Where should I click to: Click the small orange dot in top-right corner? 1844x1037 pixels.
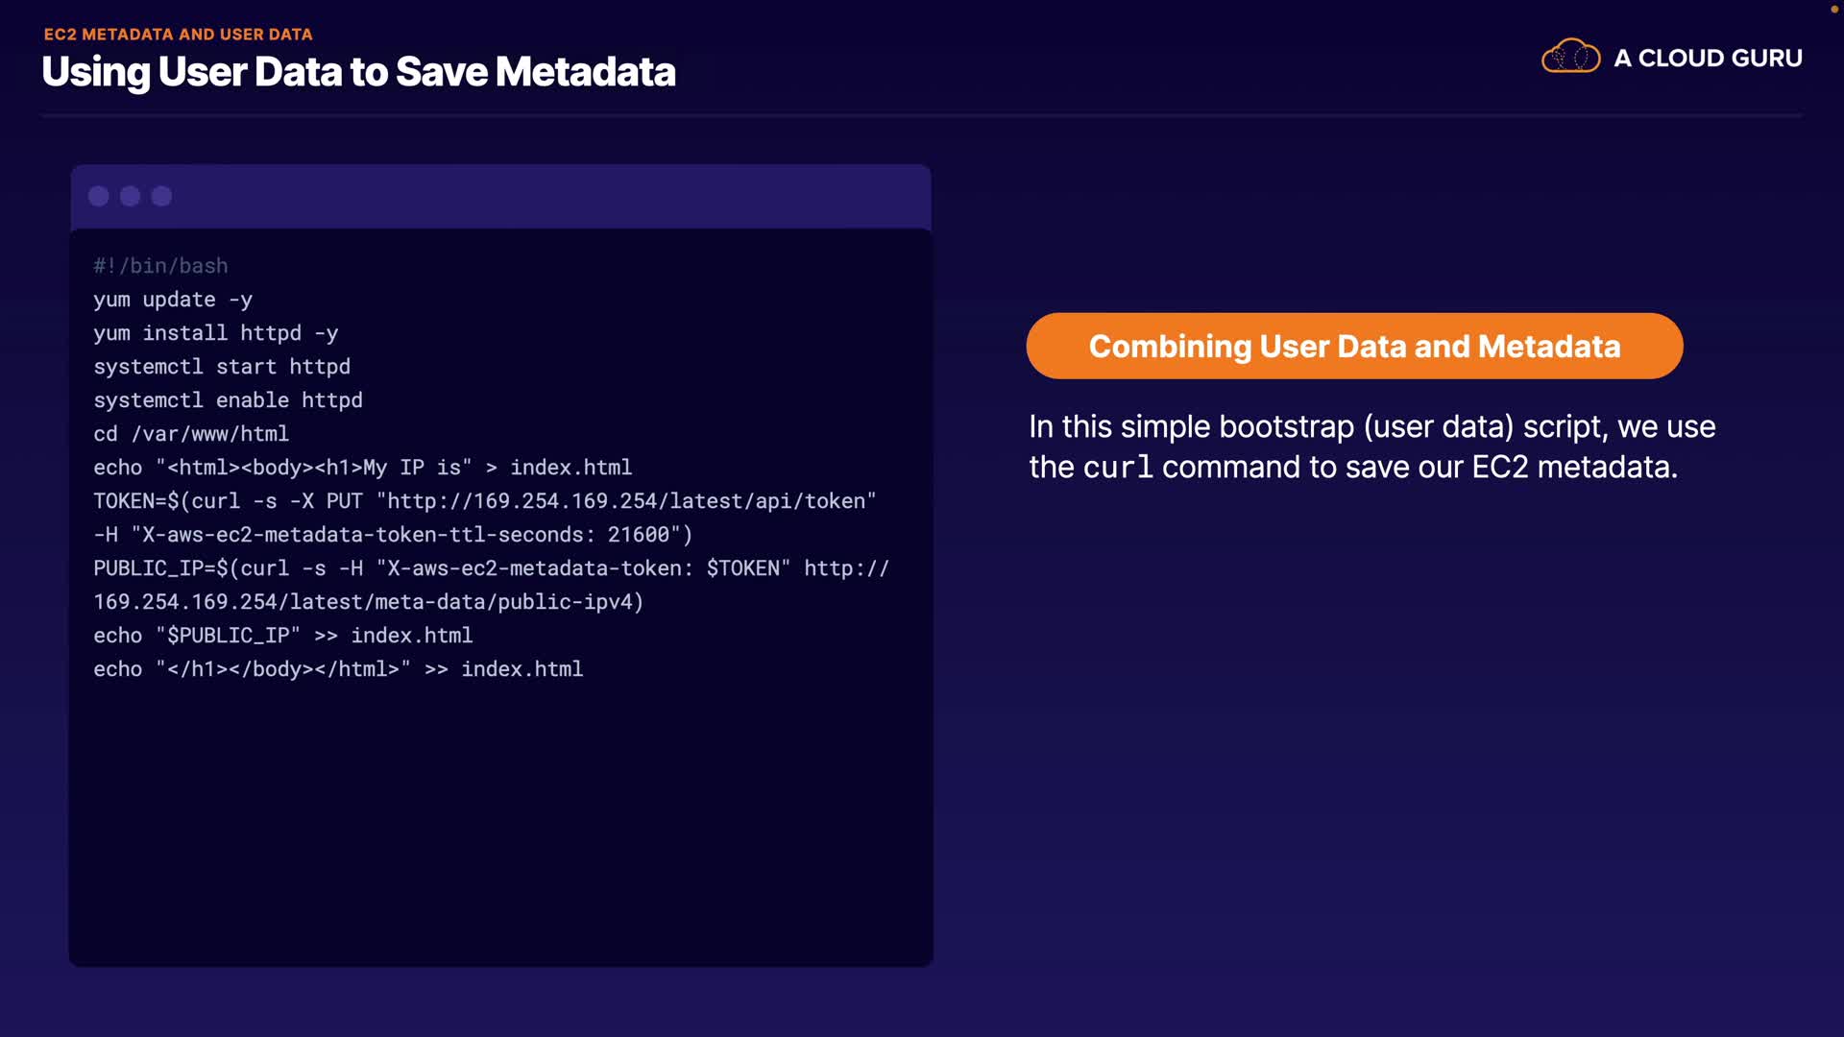(x=1833, y=10)
